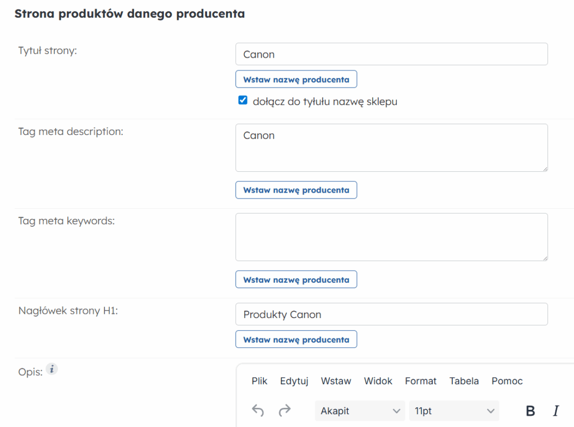
Task: Open the Pomoc menu
Action: tap(507, 381)
